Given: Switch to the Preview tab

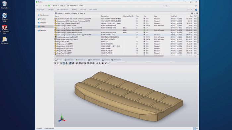Looking at the screenshot, I should click(58, 60).
